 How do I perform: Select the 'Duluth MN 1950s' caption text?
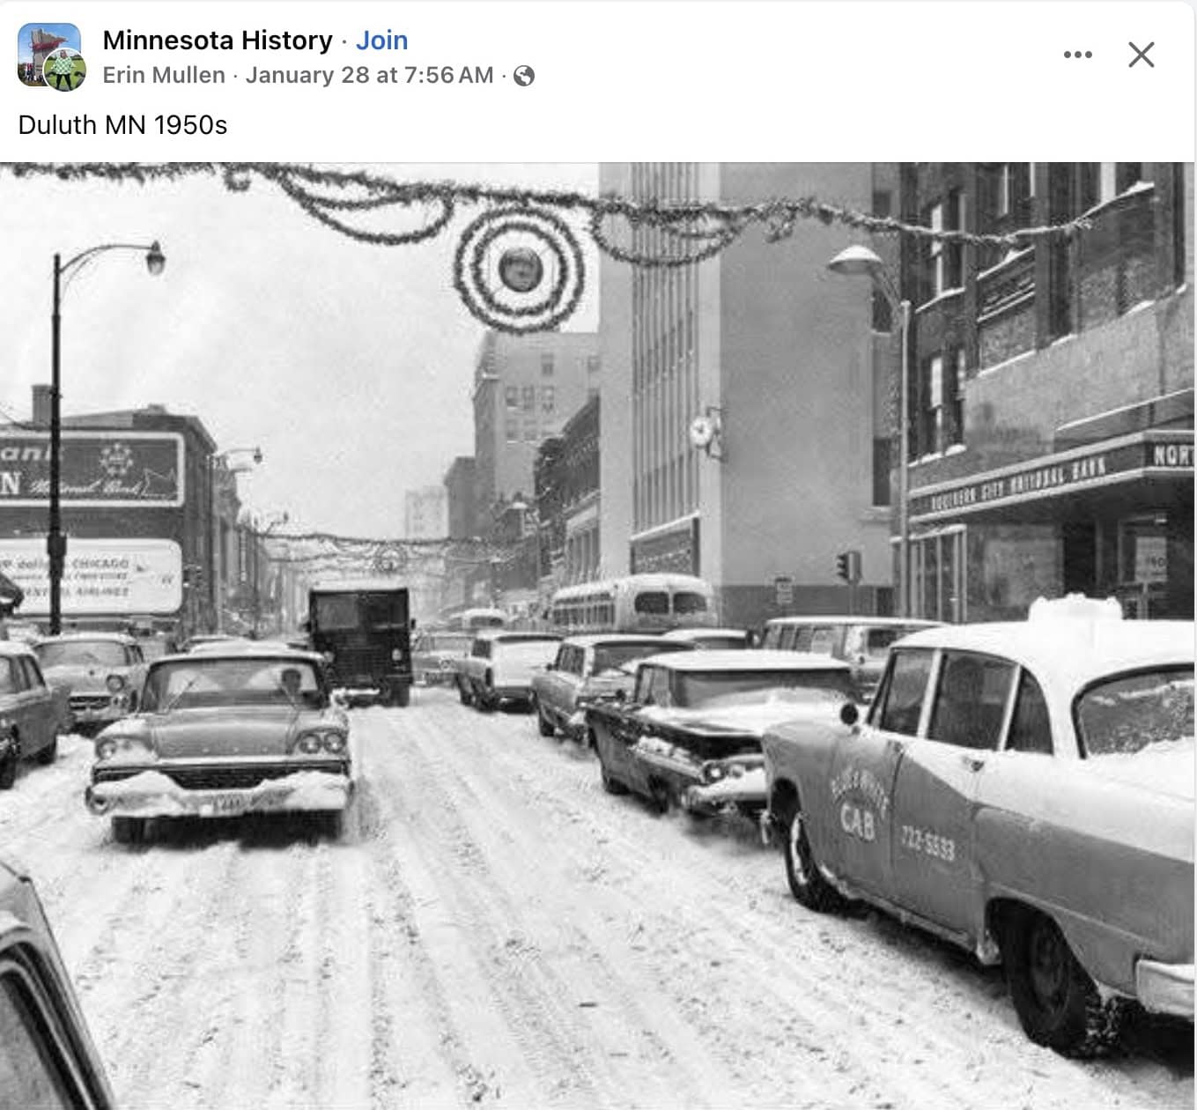coord(122,125)
